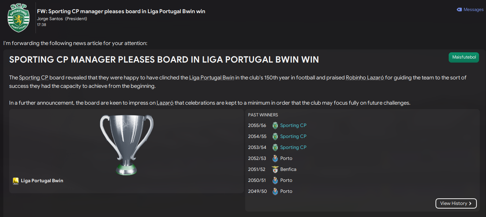
Task: Click Porto badge beside 2049/50
Action: (275, 191)
